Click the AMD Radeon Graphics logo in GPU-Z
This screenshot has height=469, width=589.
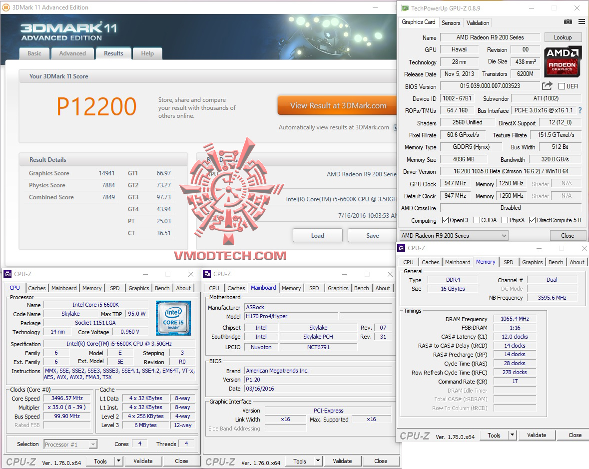tap(563, 61)
